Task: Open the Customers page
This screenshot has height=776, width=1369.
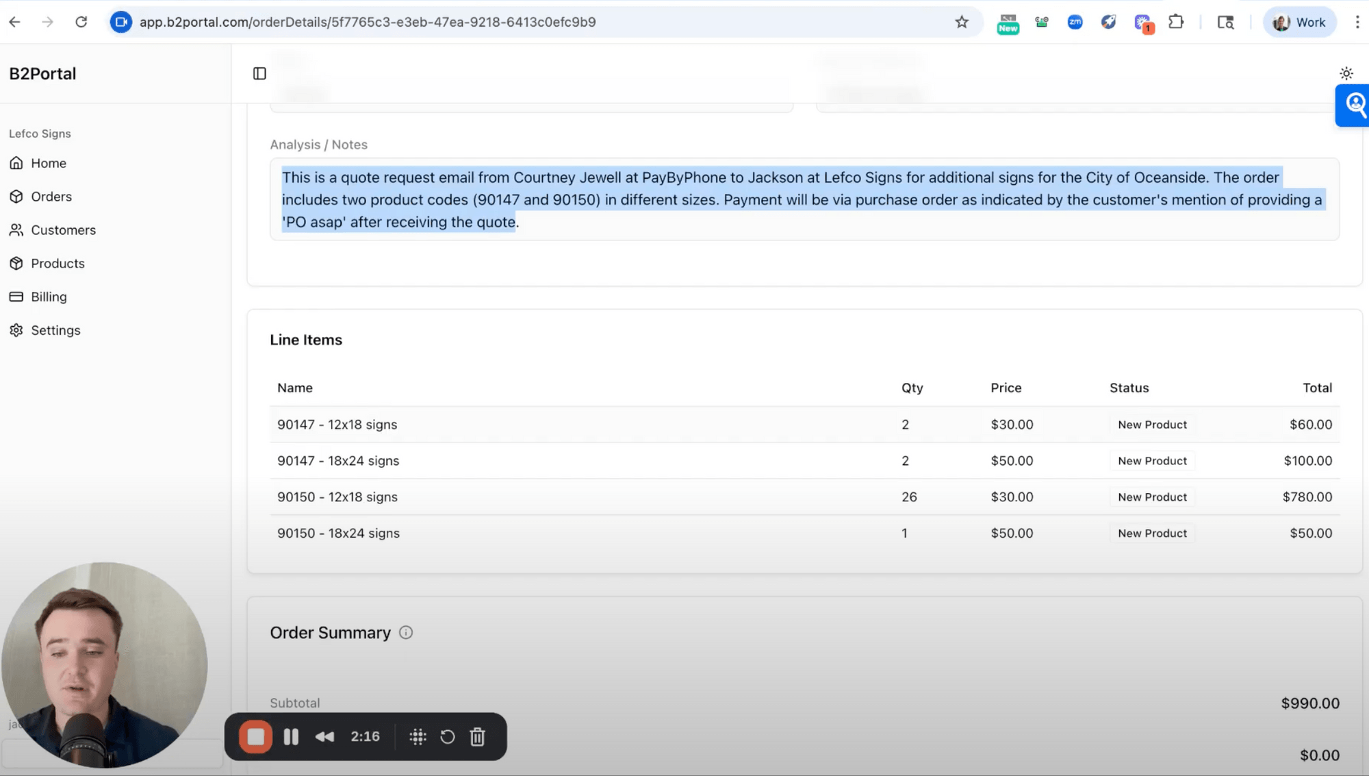Action: point(63,230)
